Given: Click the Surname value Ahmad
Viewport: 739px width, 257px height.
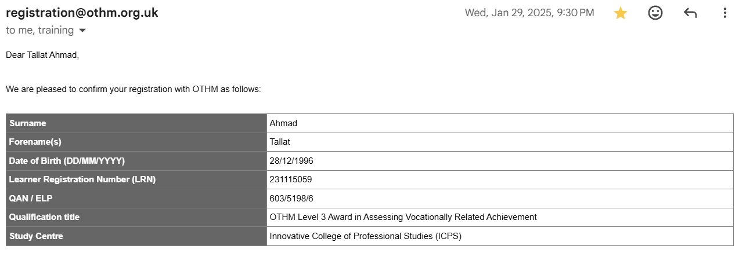Looking at the screenshot, I should pyautogui.click(x=283, y=123).
